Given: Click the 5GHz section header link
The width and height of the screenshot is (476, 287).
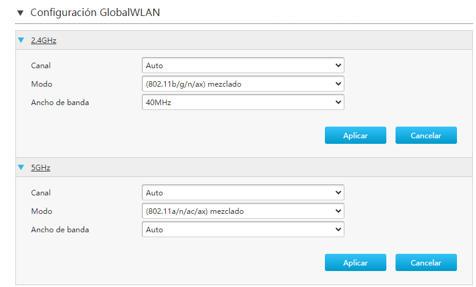Looking at the screenshot, I should (41, 167).
